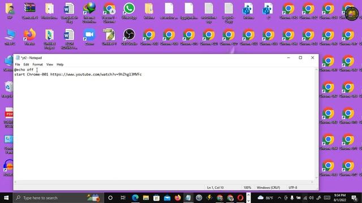This screenshot has width=362, height=203.
Task: Select the PDF file desktop icon
Action: coord(9,117)
